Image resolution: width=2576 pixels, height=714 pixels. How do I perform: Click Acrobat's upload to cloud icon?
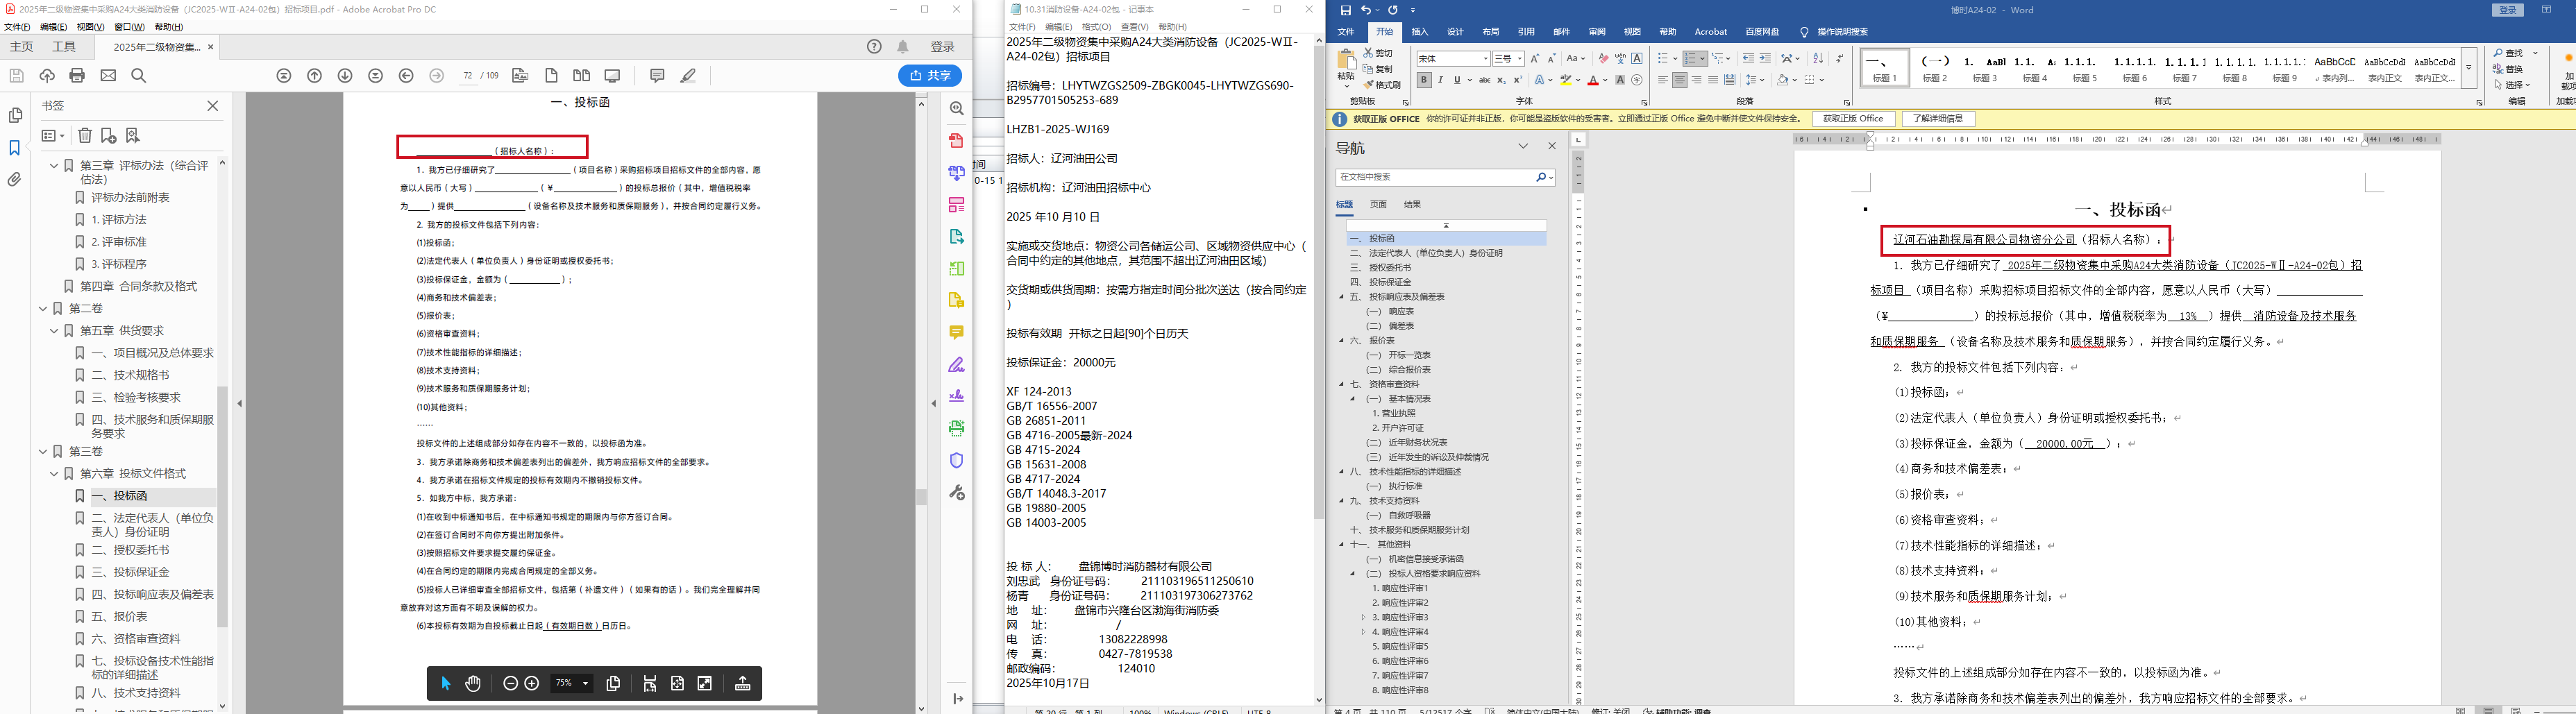tap(47, 76)
